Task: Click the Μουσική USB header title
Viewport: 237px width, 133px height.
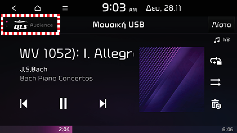Action: click(118, 24)
